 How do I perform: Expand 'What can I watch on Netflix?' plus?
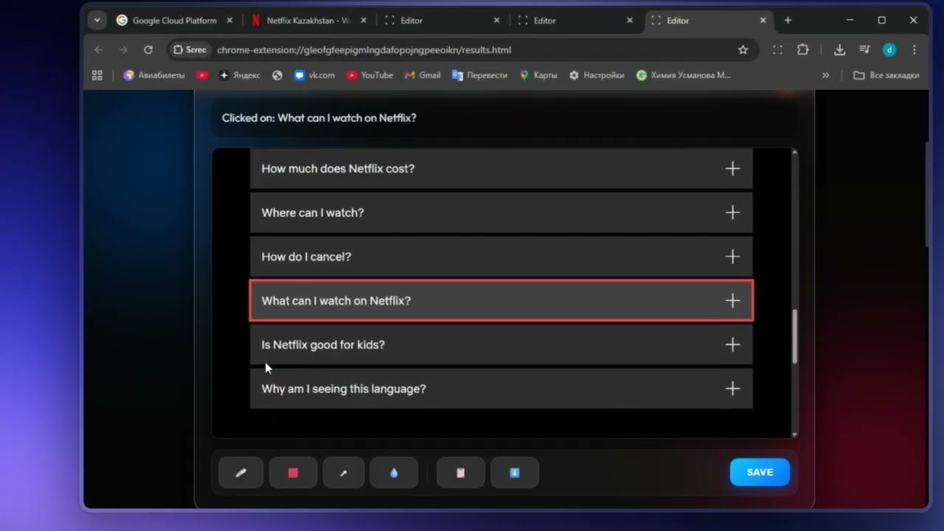732,301
